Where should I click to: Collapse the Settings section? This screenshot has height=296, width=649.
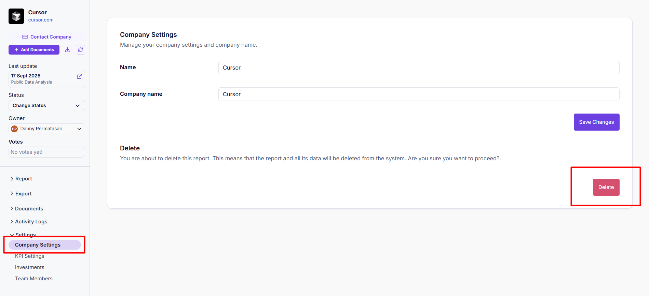click(x=25, y=235)
